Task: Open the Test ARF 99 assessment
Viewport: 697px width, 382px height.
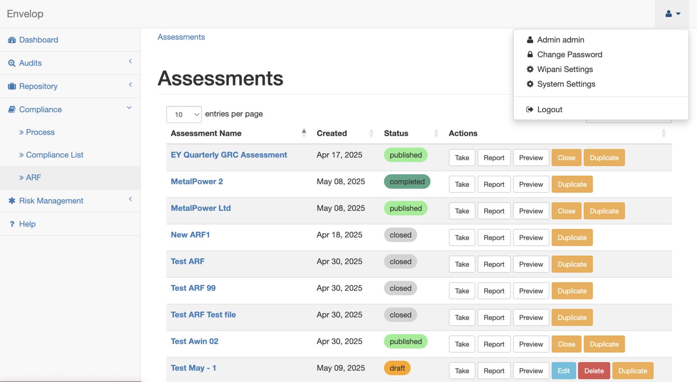Action: click(193, 288)
